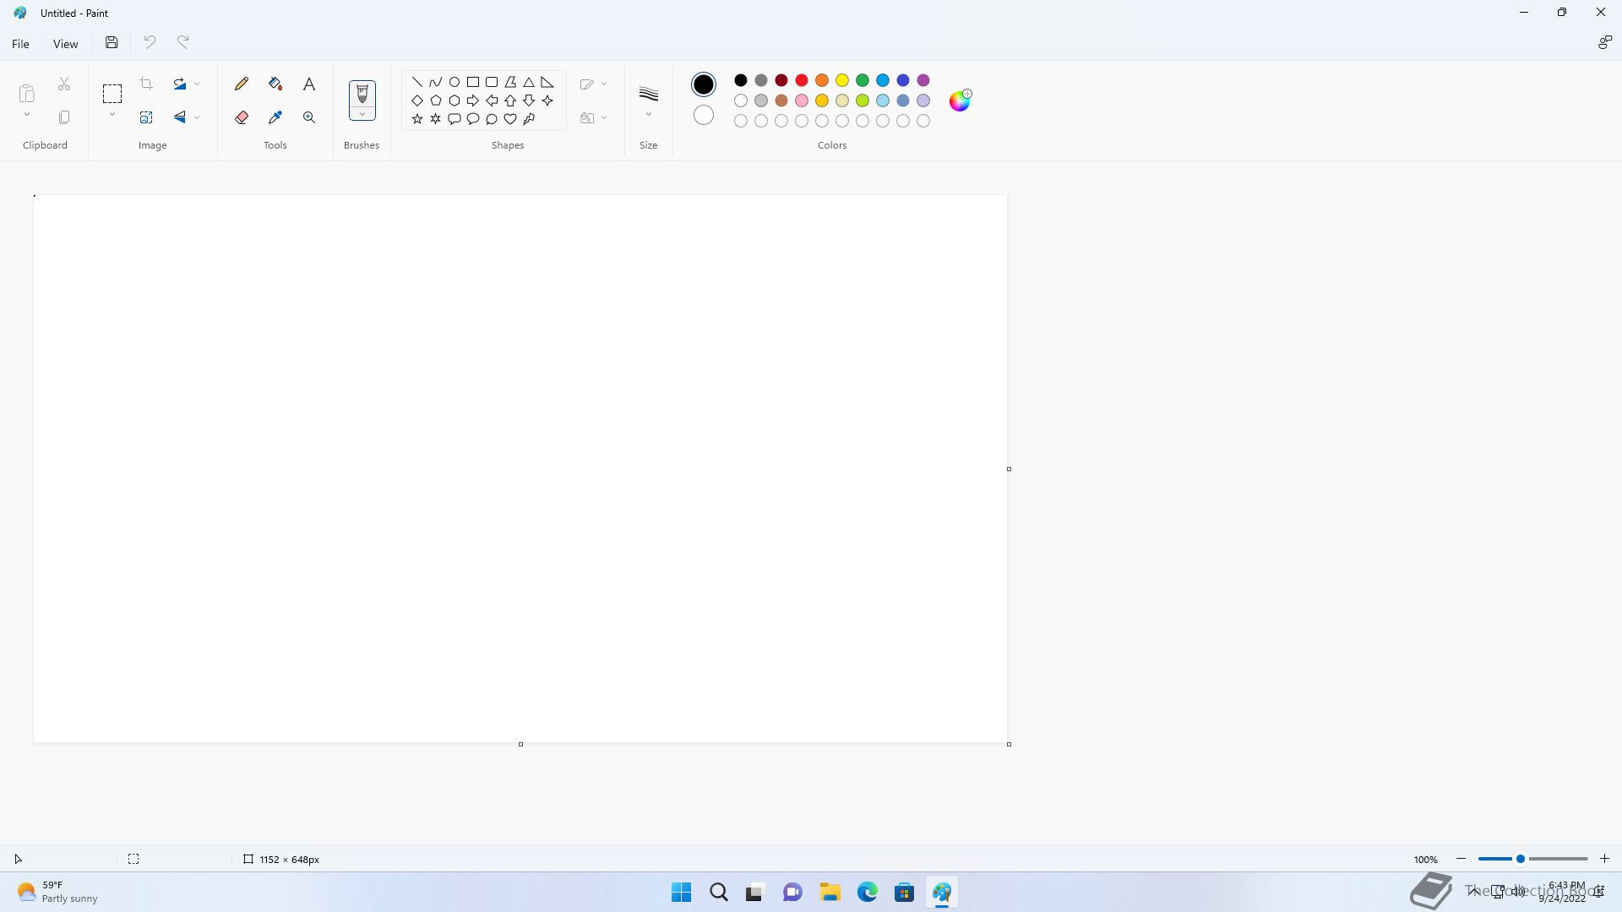
Task: Open the View menu
Action: (x=65, y=44)
